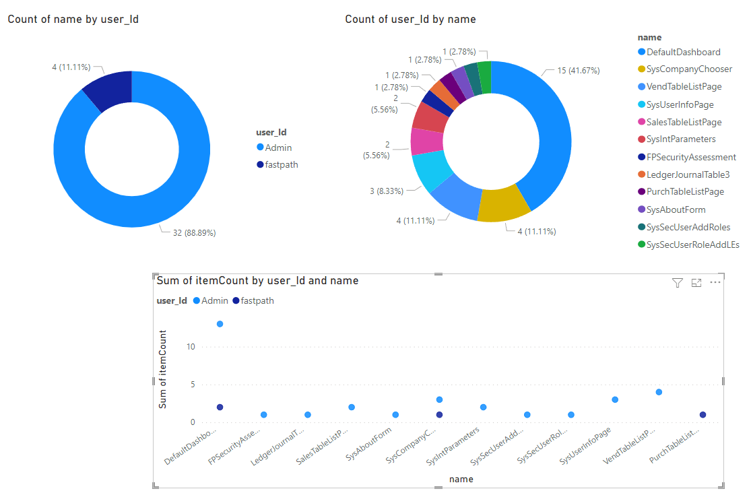Image resolution: width=751 pixels, height=491 pixels.
Task: Select VendTableListPage in name legend
Action: (x=680, y=87)
